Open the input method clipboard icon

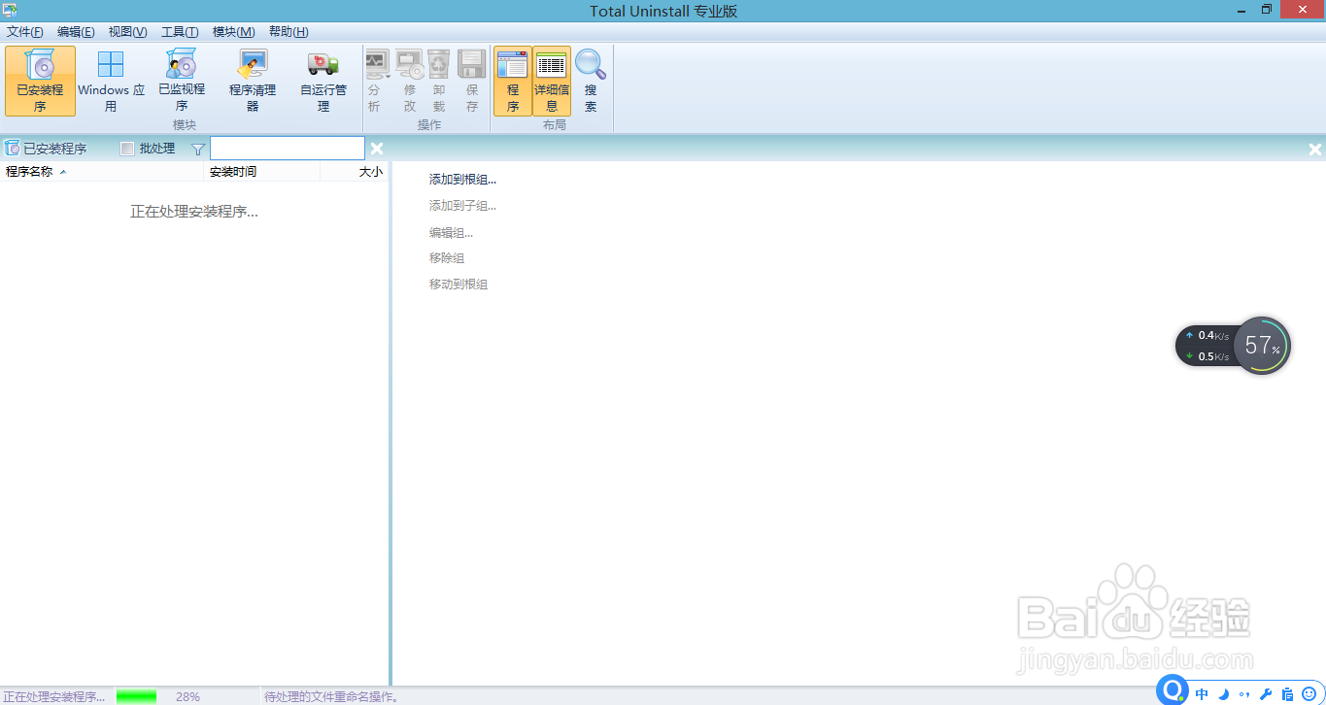tap(1287, 694)
